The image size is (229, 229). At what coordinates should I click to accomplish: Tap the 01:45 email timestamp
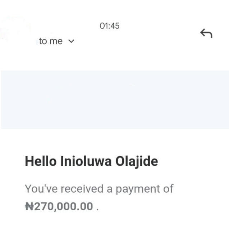tap(109, 26)
